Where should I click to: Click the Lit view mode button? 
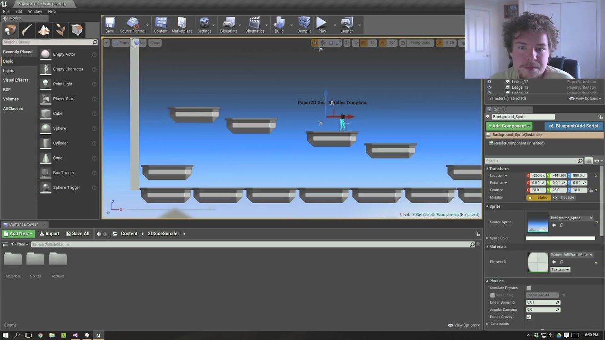coord(139,43)
